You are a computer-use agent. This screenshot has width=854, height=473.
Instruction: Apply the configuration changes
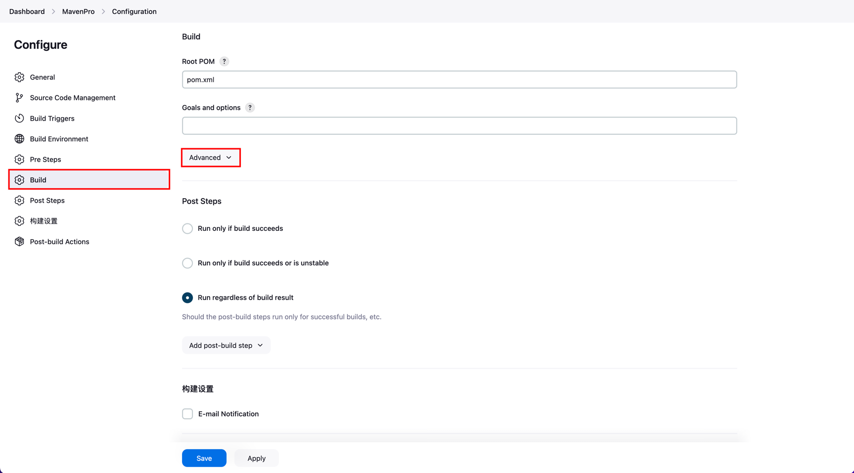(x=256, y=458)
